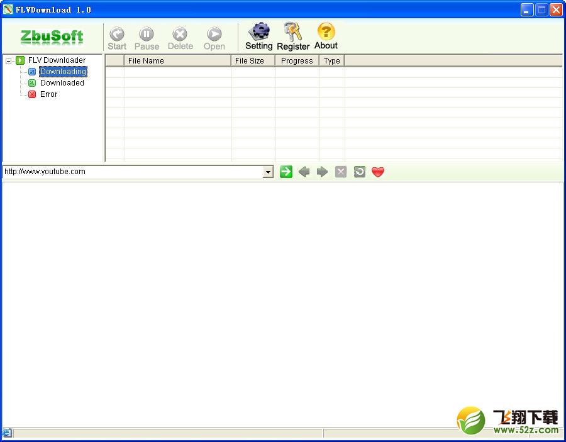566x442 pixels.
Task: Click the Refresh page icon
Action: (x=360, y=172)
